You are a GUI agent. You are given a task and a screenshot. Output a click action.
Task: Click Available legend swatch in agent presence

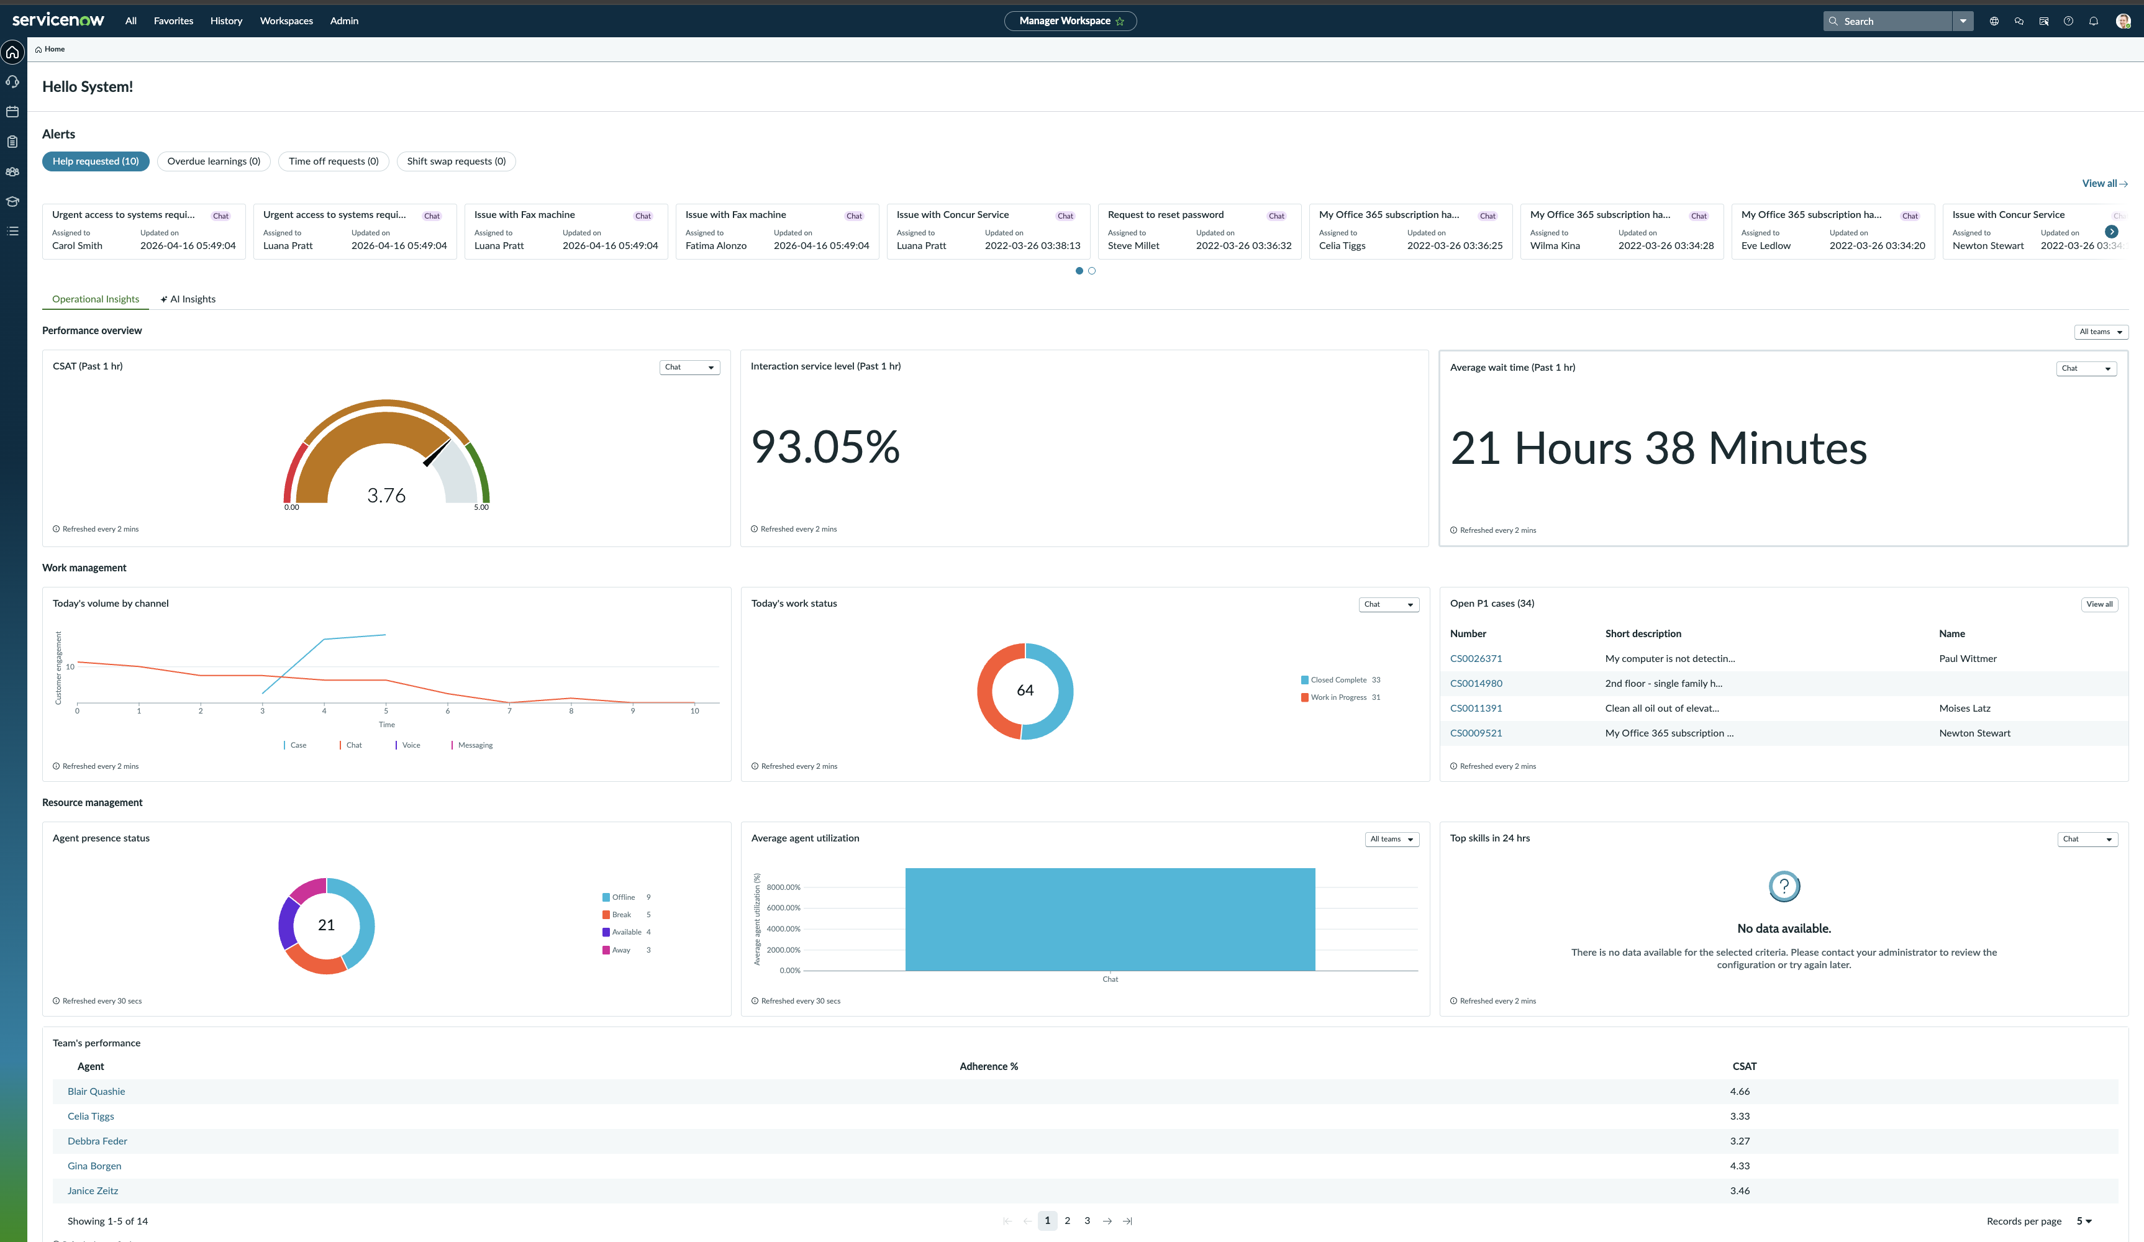click(x=606, y=932)
